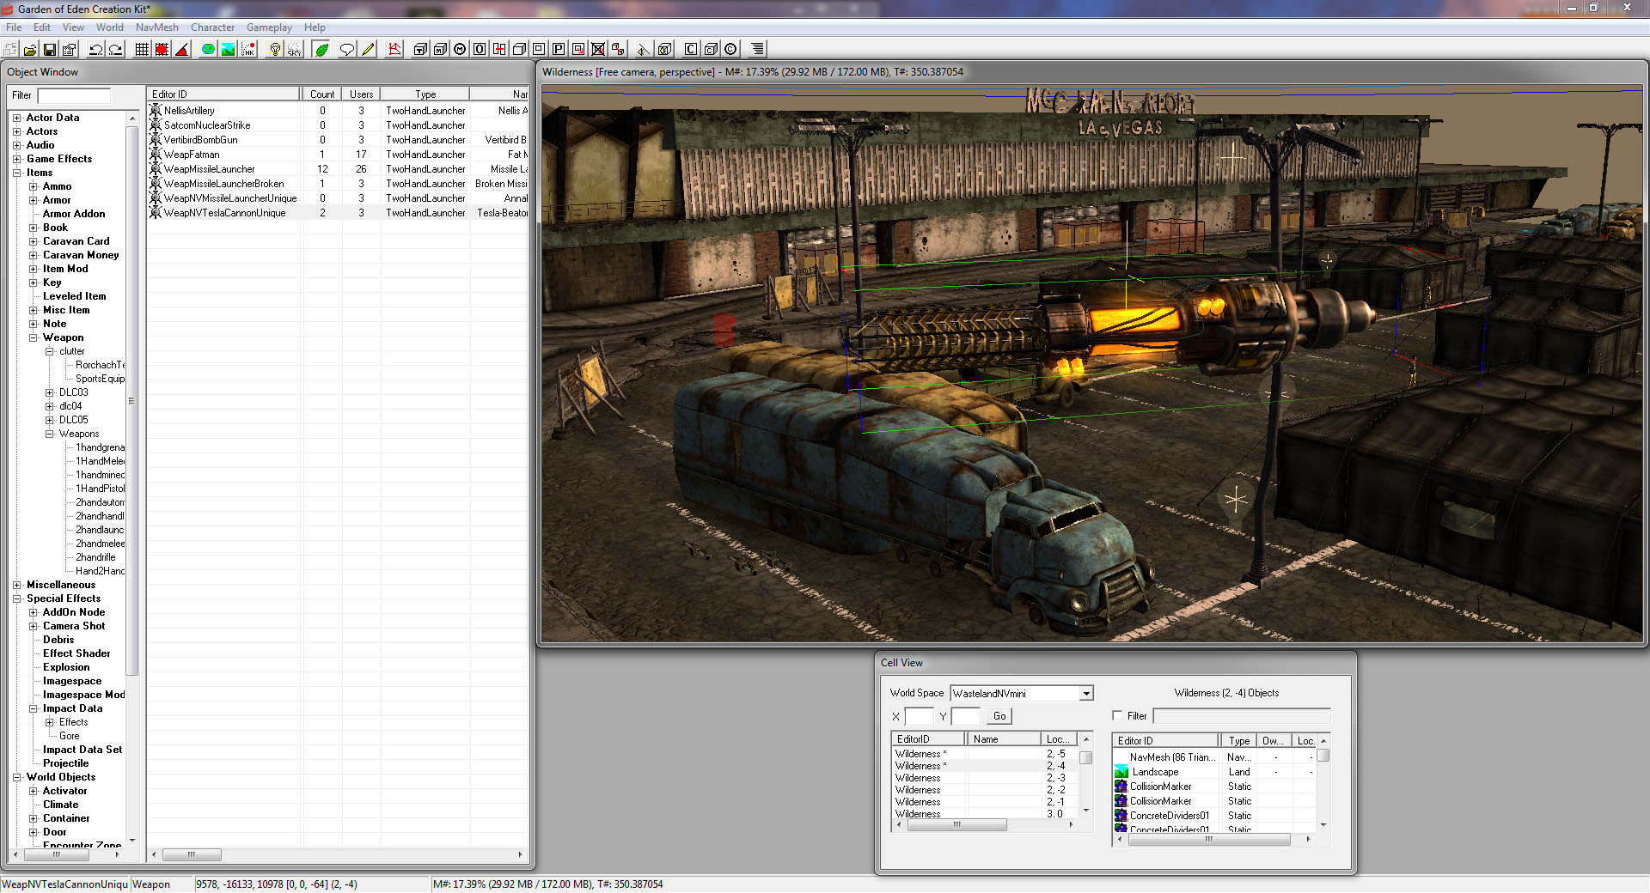Toggle the lightbulb brighten-lights icon
The height and width of the screenshot is (893, 1650).
pos(275,49)
